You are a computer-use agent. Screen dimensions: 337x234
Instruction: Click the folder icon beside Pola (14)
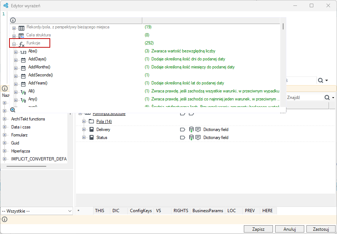(91, 122)
